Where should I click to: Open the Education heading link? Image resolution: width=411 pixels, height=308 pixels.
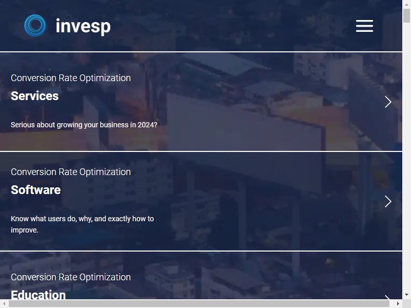(38, 294)
